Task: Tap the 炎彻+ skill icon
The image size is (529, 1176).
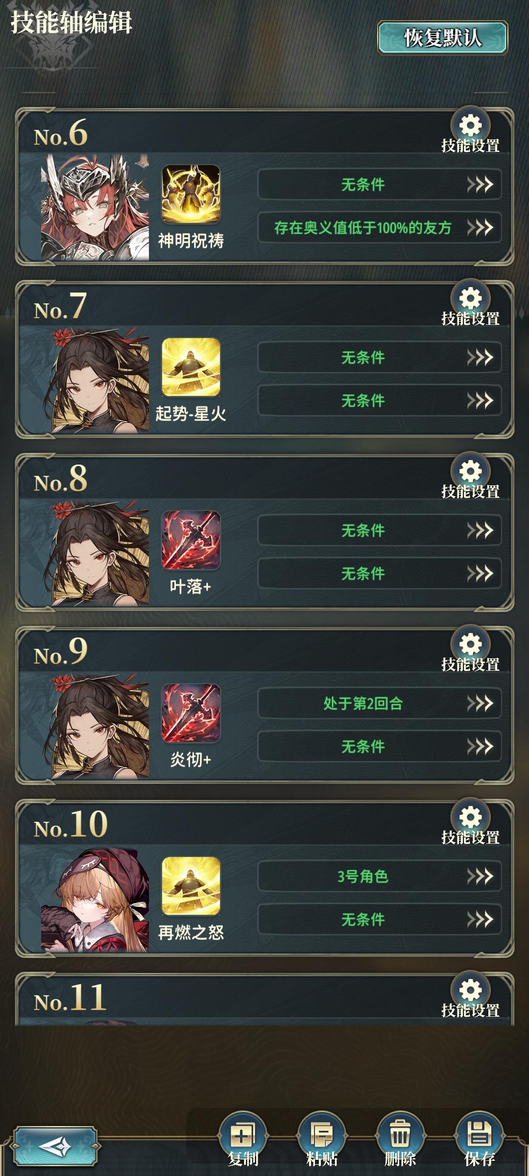Action: point(191,713)
